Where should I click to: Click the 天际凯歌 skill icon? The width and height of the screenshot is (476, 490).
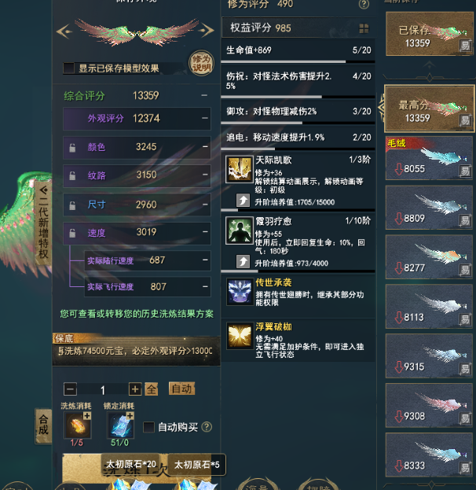240,169
